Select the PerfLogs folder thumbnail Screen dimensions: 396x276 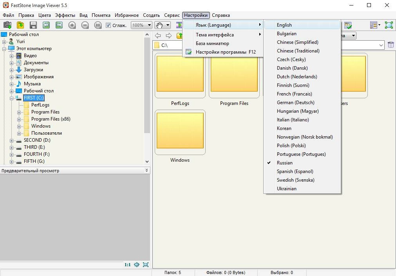tap(180, 75)
